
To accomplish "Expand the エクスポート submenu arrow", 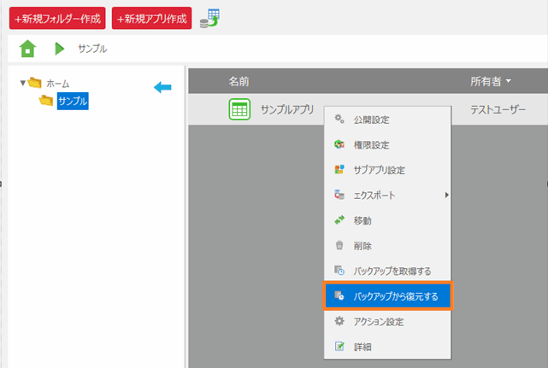I will coord(446,195).
